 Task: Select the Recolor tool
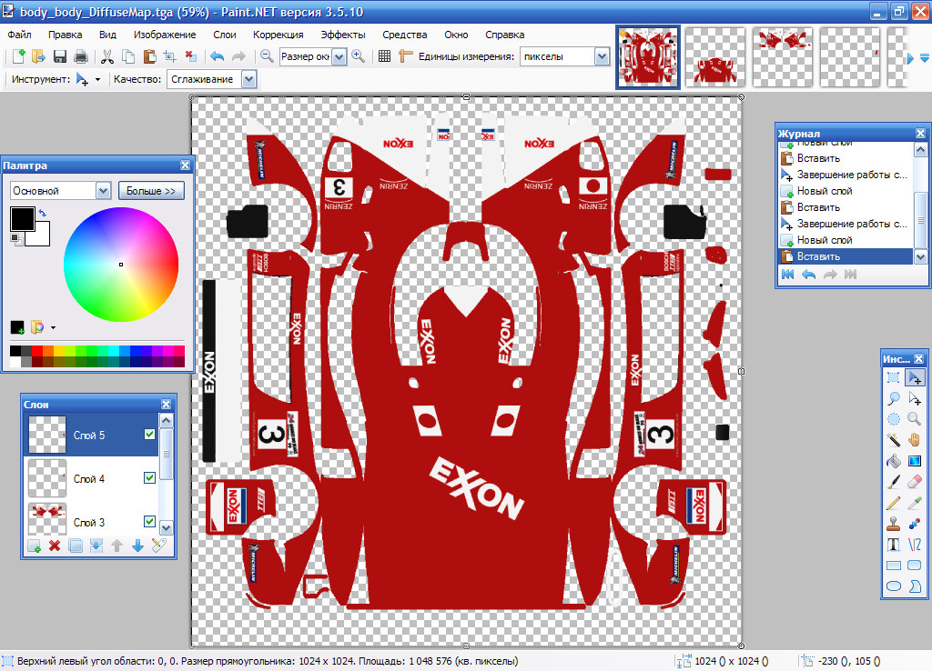click(914, 524)
